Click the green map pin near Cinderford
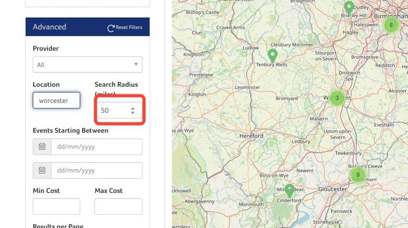The height and width of the screenshot is (228, 408). 289,190
